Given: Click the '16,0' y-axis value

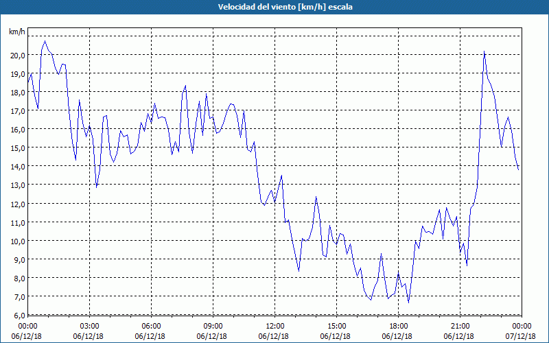Looking at the screenshot, I should click(x=18, y=129).
